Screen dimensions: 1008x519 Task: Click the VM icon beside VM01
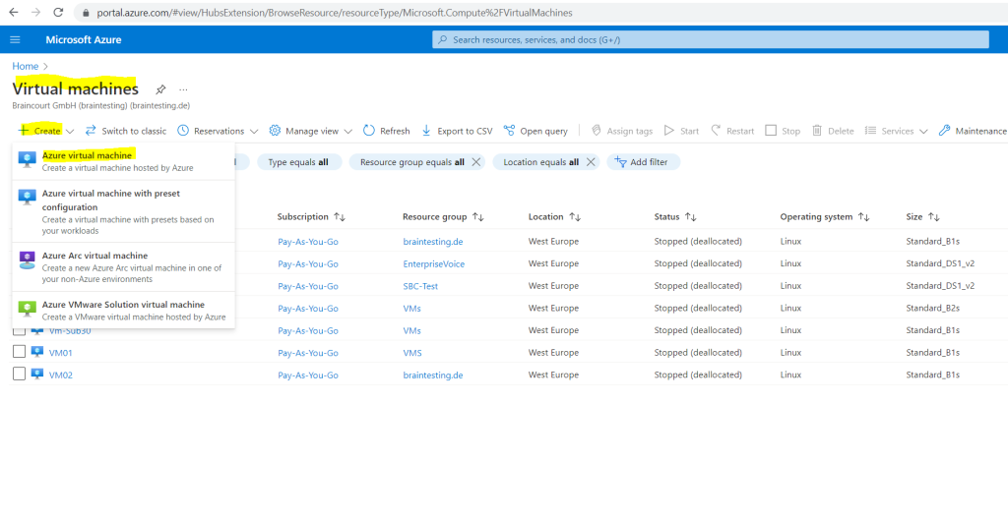point(37,352)
